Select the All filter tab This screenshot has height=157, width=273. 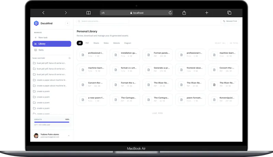(80, 43)
